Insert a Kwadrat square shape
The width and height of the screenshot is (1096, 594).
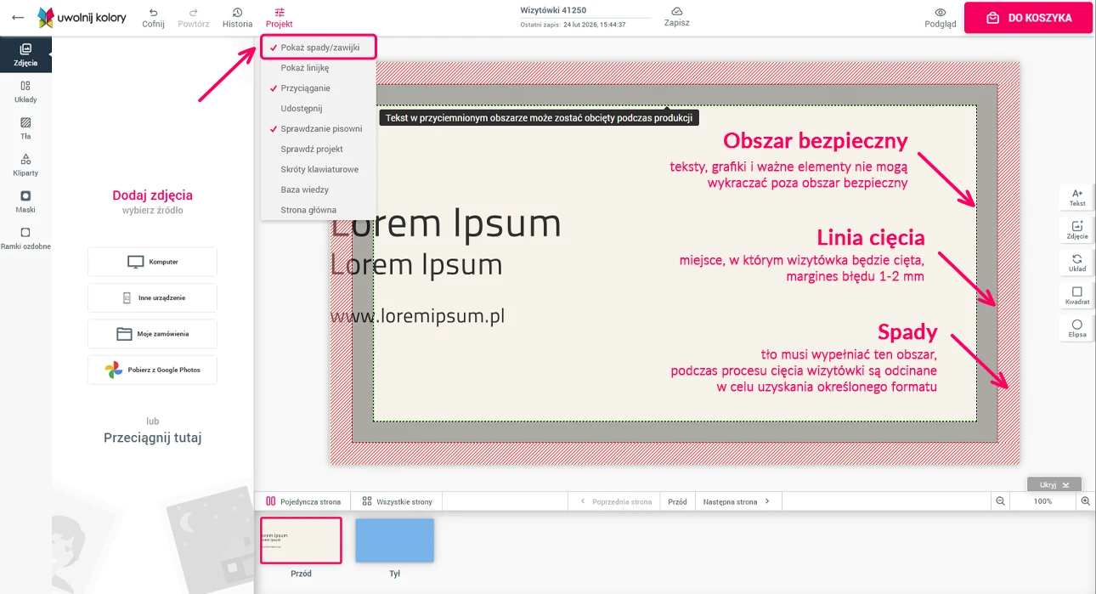pyautogui.click(x=1076, y=296)
